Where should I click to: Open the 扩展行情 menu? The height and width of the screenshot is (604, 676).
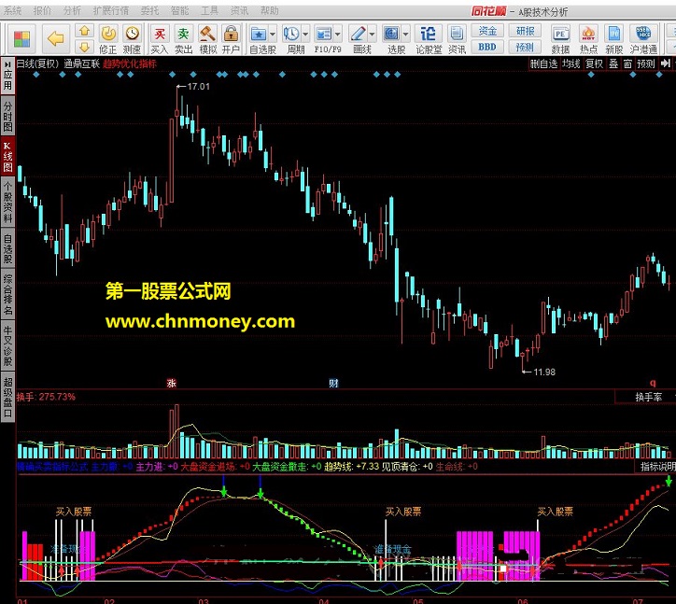(111, 10)
